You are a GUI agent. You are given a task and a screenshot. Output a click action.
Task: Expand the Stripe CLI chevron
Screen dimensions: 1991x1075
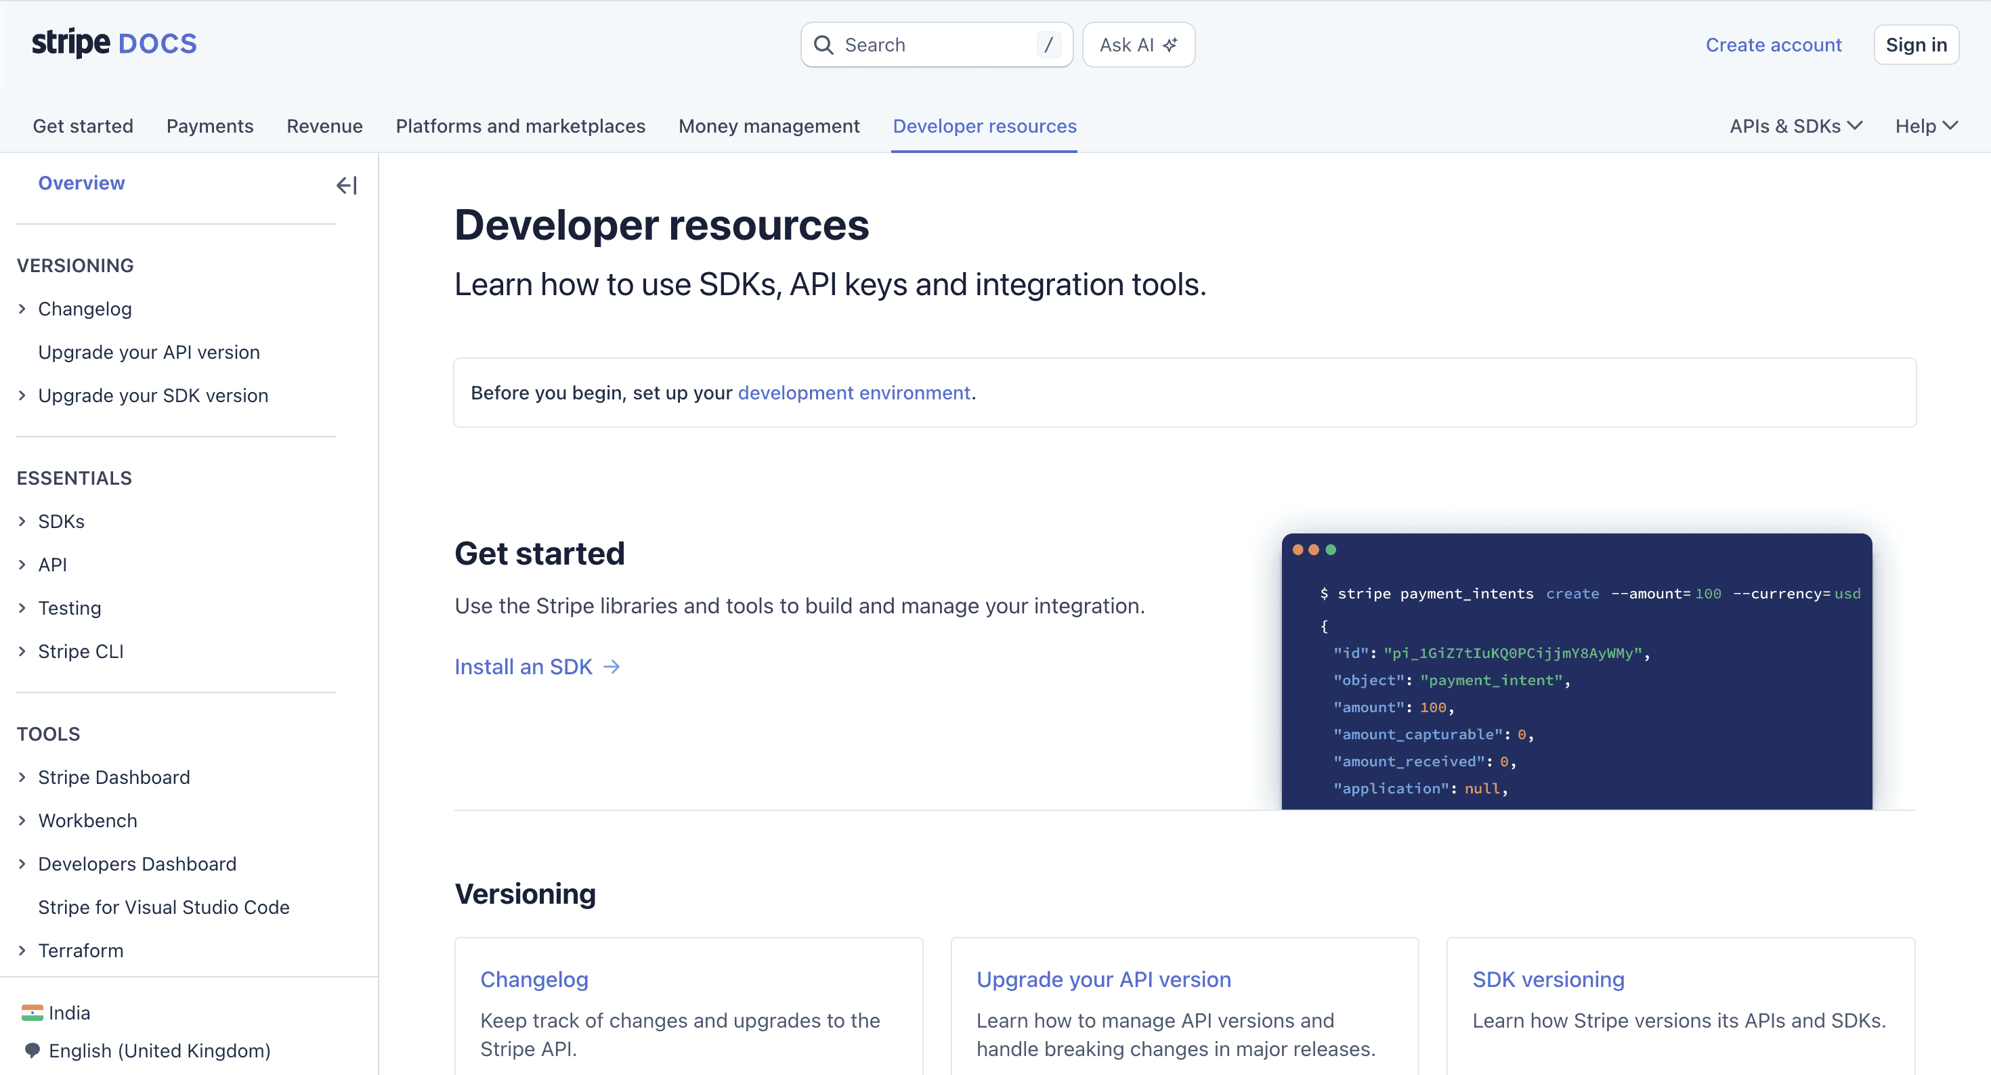(22, 651)
